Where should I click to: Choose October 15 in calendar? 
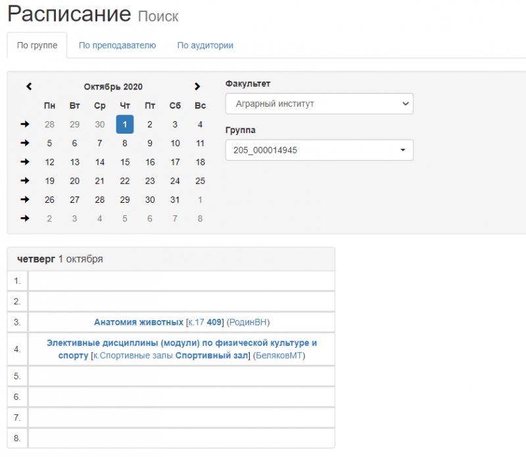[125, 162]
